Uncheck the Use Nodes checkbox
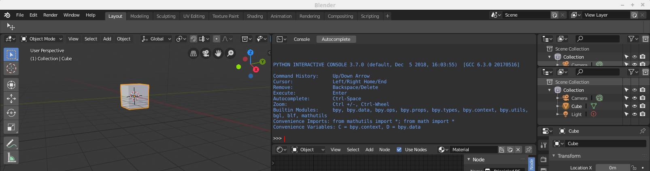The width and height of the screenshot is (650, 171). (399, 150)
